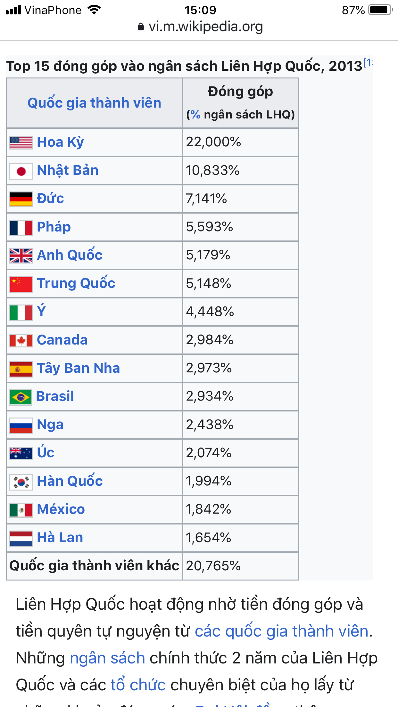Tap the Brazil flag icon
The width and height of the screenshot is (398, 707).
(21, 397)
